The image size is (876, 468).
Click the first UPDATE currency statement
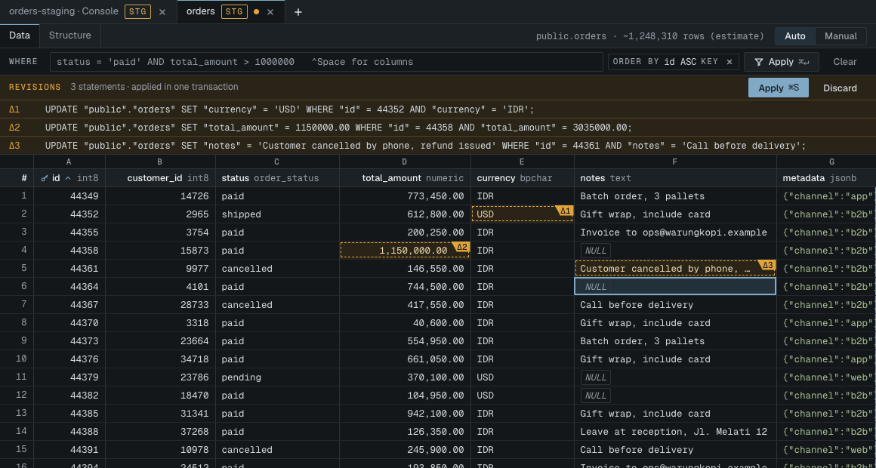[x=290, y=109]
